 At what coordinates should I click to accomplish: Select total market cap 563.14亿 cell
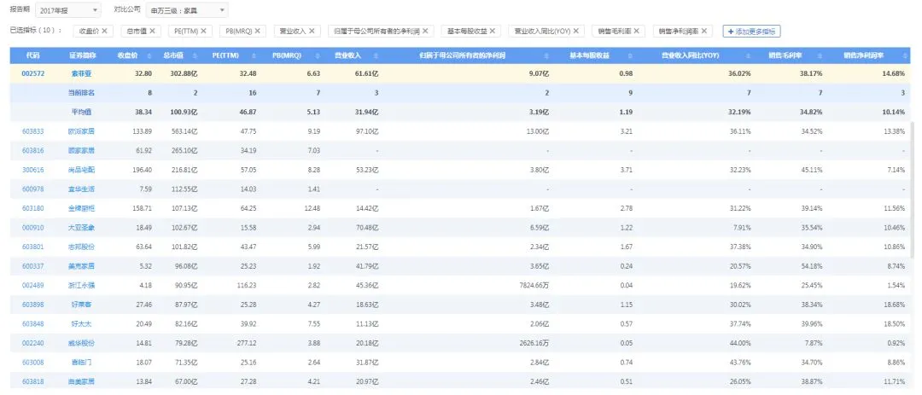coord(183,131)
